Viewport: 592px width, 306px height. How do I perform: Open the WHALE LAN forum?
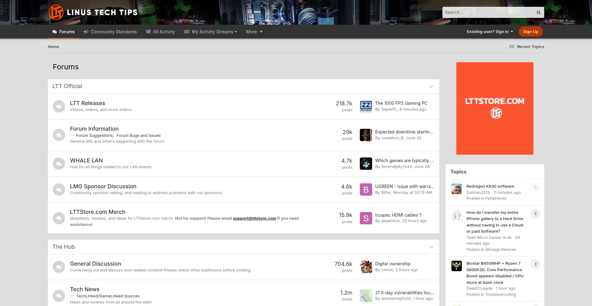(x=86, y=161)
